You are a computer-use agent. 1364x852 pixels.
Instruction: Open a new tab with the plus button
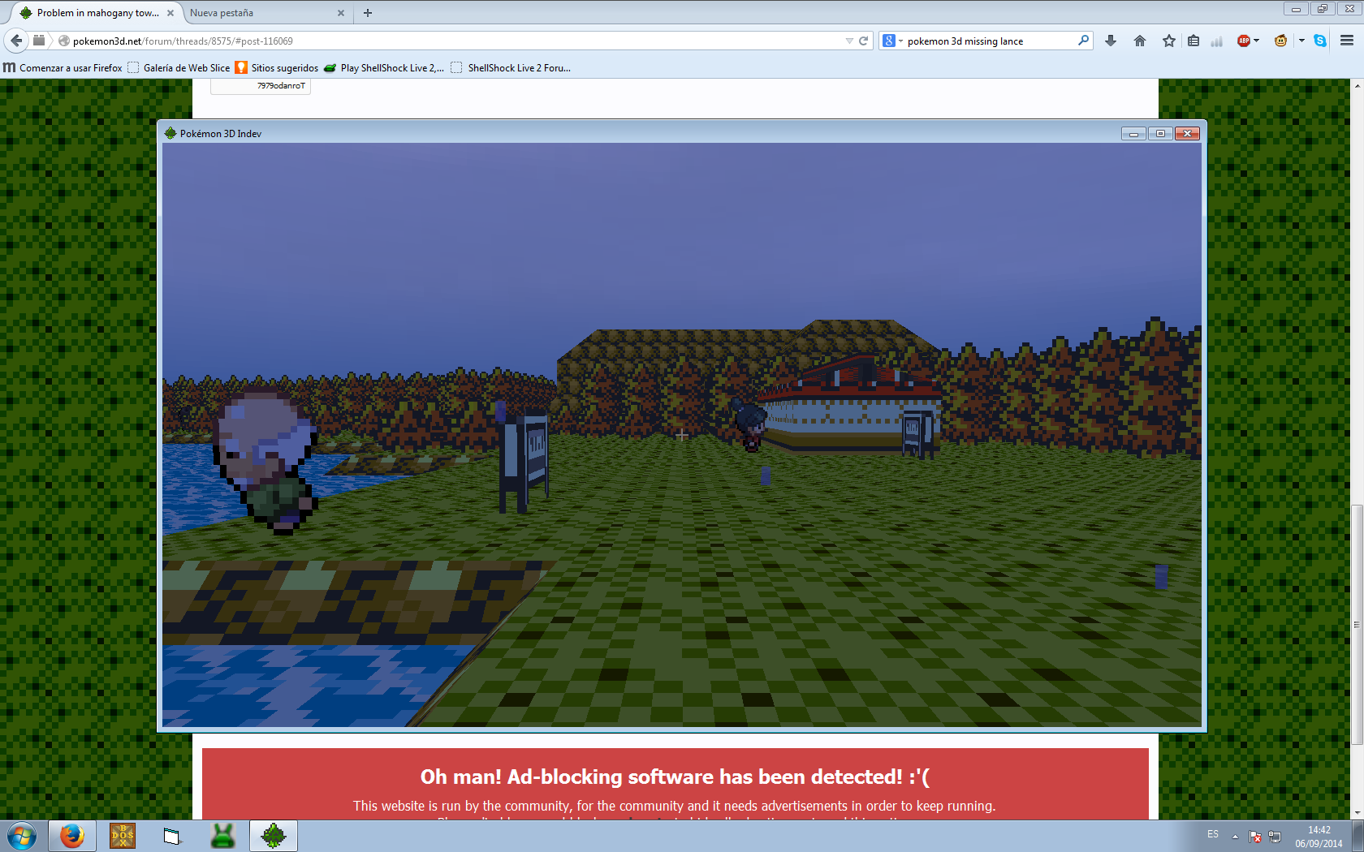[x=368, y=13]
